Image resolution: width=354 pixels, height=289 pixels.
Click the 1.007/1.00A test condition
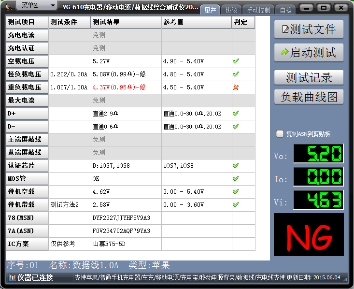[x=69, y=87]
